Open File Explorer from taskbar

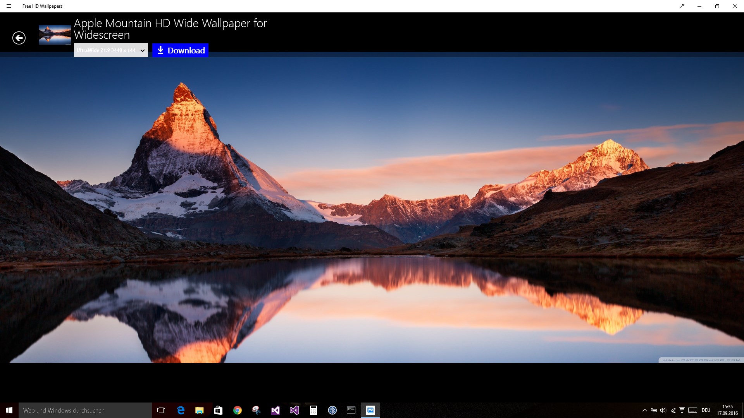199,410
